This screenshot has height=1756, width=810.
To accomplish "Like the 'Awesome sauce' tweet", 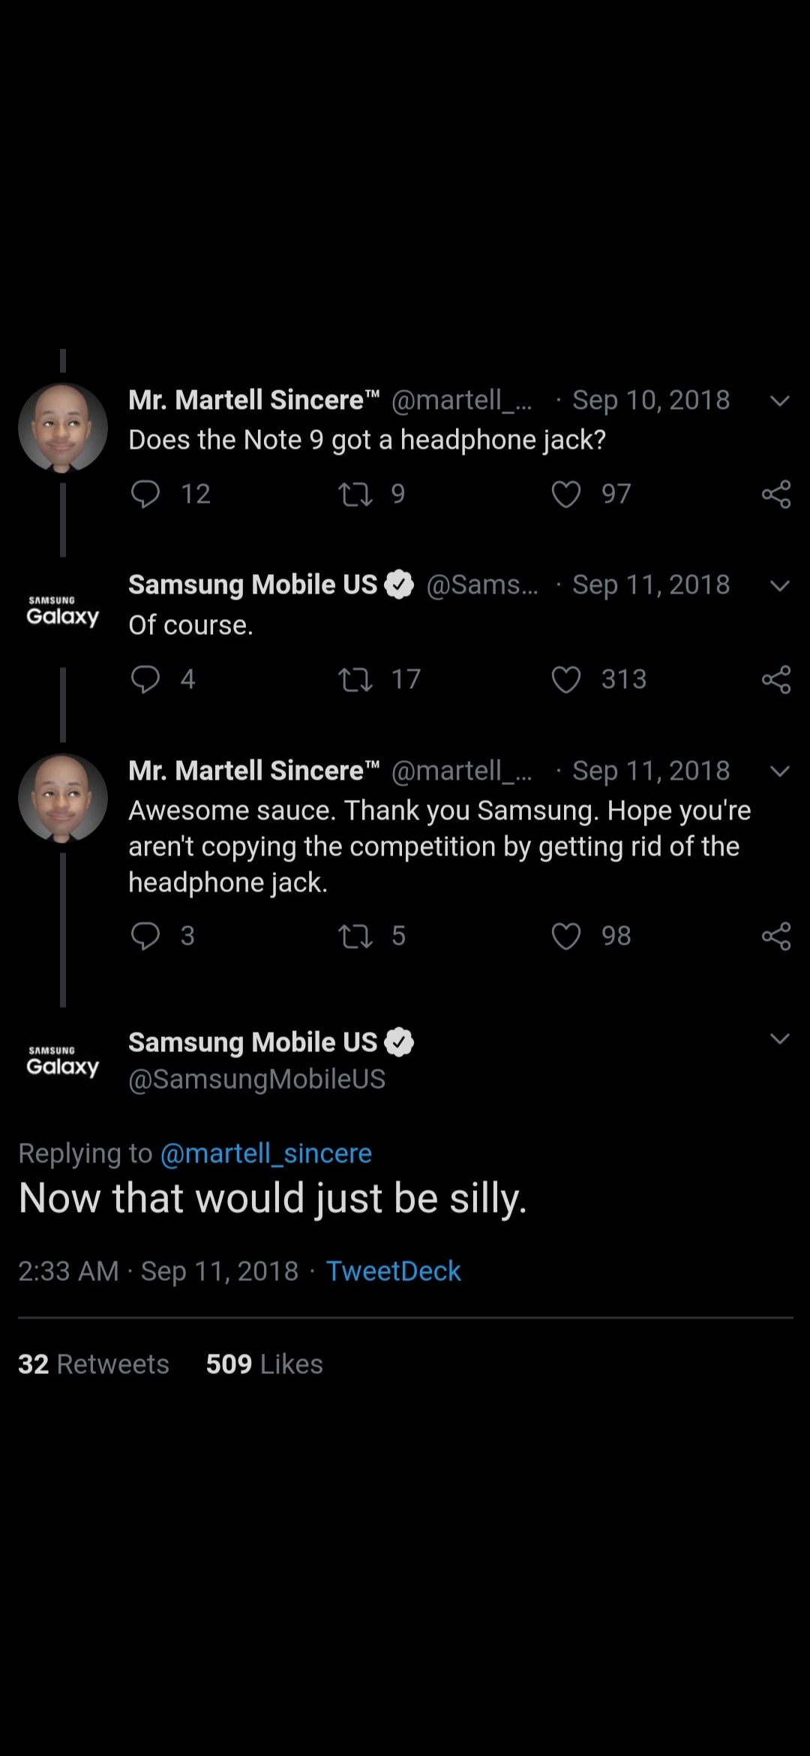I will (565, 935).
